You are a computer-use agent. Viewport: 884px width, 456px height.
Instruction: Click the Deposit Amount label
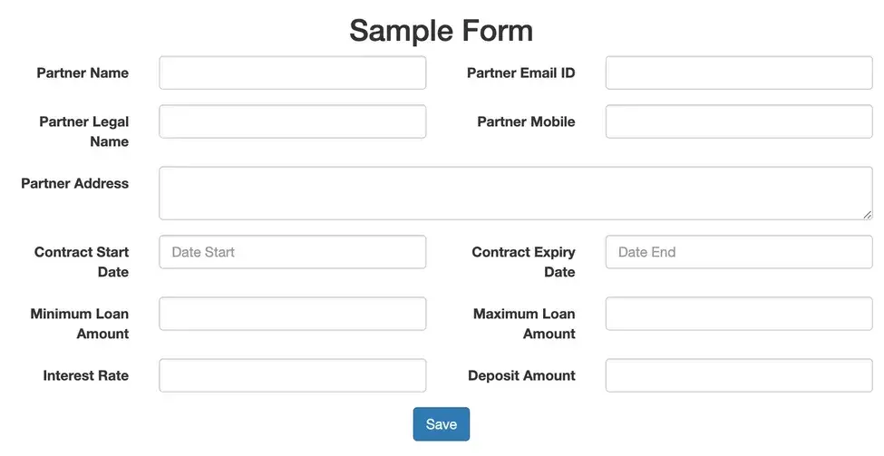point(521,375)
